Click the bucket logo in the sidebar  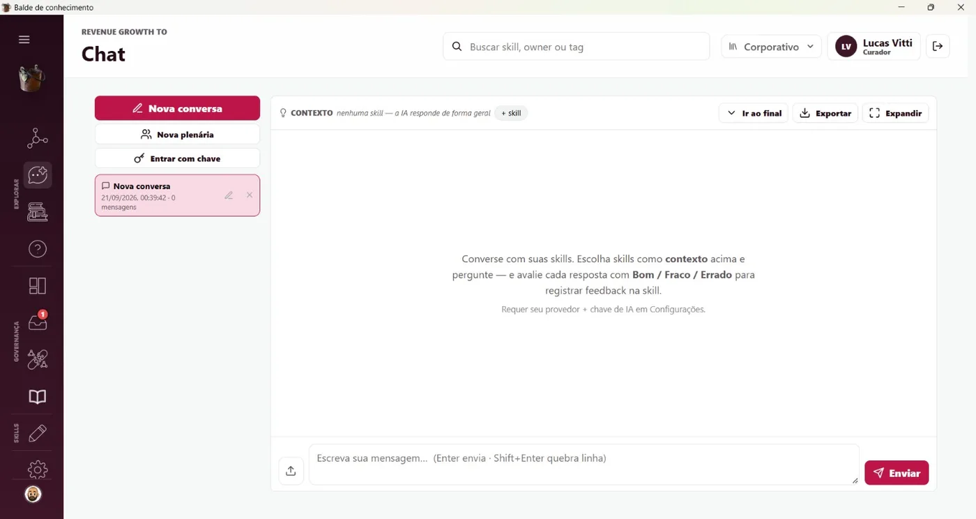31,78
